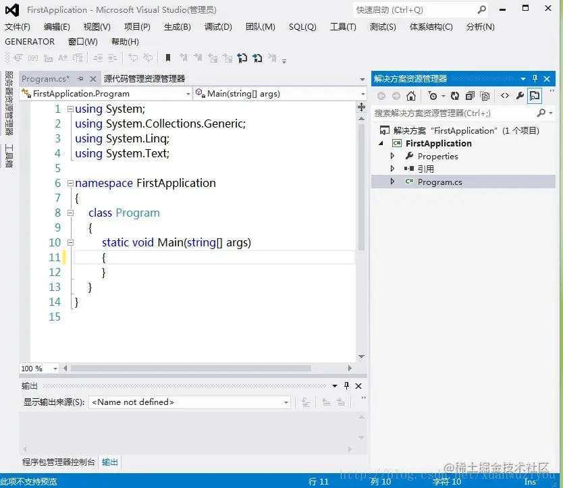Toggle auto-hide pin on 输出 panel
563x488 pixels.
[x=346, y=385]
